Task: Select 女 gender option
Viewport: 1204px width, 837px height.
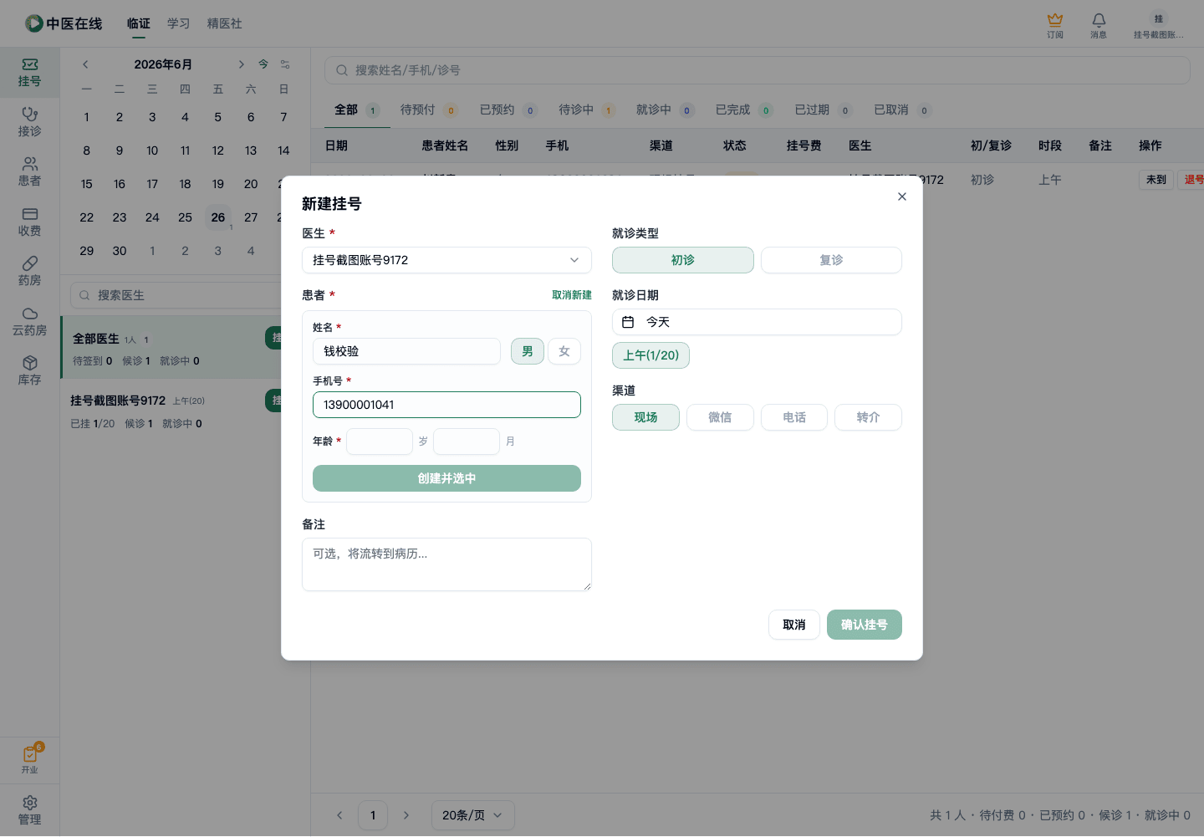Action: click(564, 351)
